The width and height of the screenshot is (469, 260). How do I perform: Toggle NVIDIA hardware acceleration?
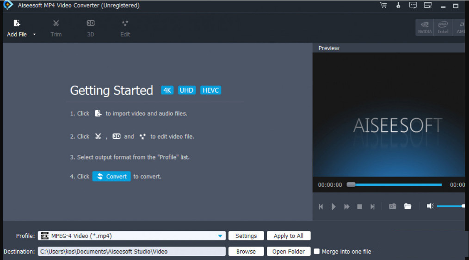click(425, 28)
